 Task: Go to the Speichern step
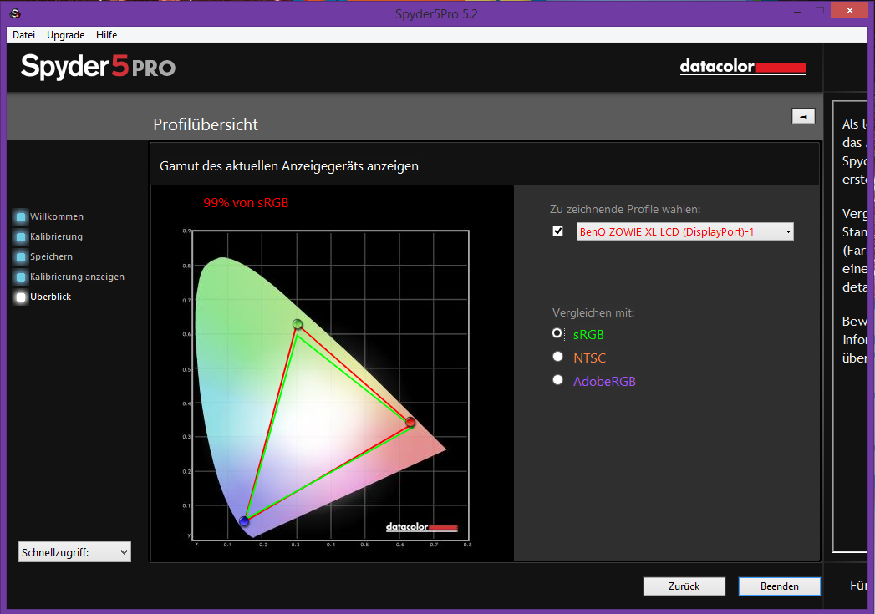(51, 256)
